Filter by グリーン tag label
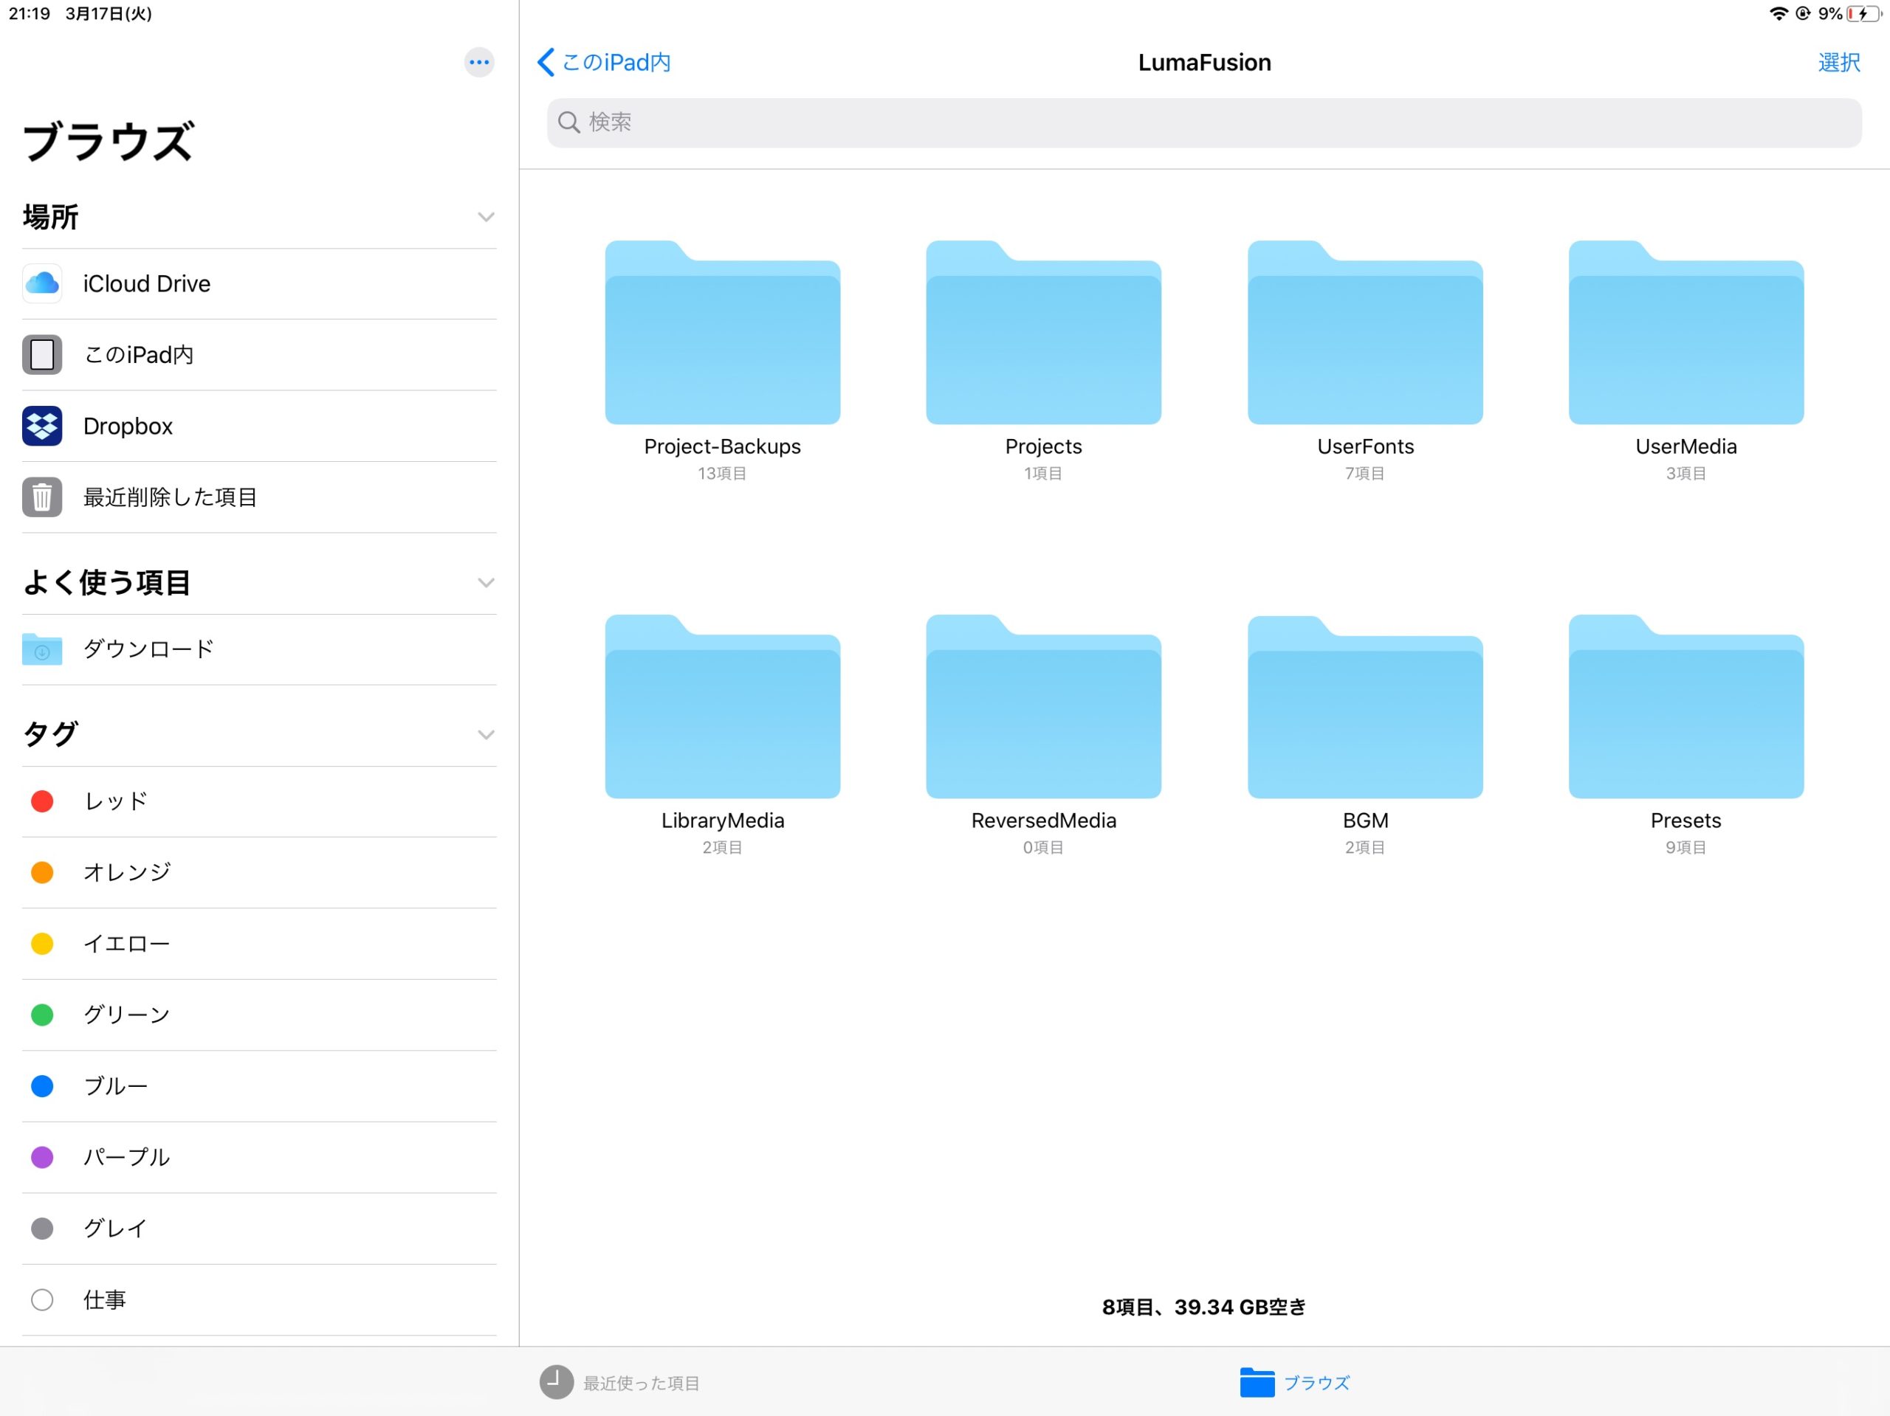Viewport: 1890px width, 1416px height. coord(126,1015)
